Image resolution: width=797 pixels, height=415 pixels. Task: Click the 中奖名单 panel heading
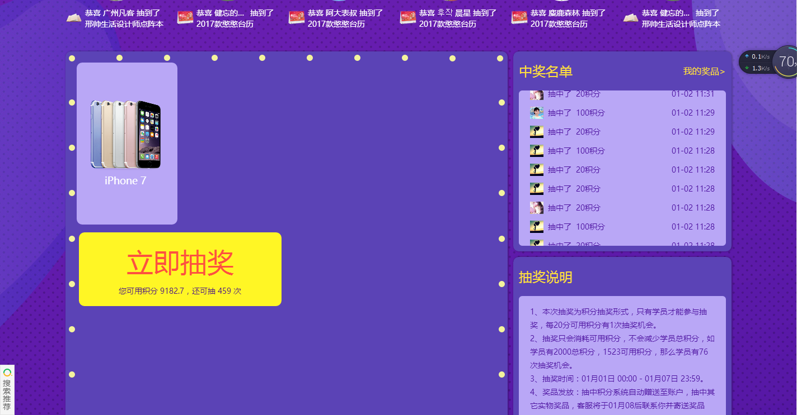click(x=546, y=71)
